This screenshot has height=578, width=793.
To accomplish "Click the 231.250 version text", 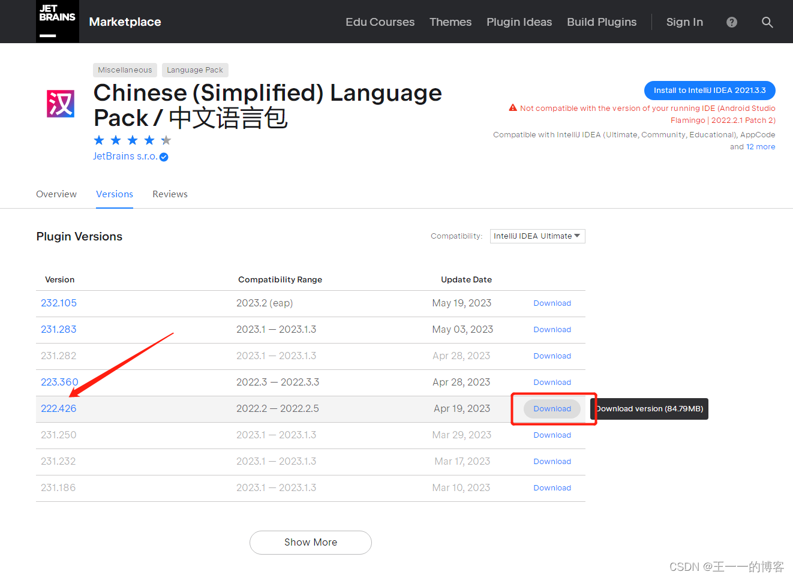I will [x=59, y=435].
